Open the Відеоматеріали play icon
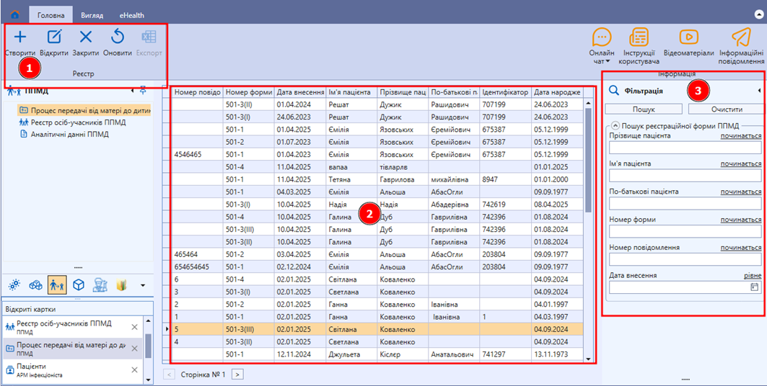The height and width of the screenshot is (386, 767). coord(689,37)
